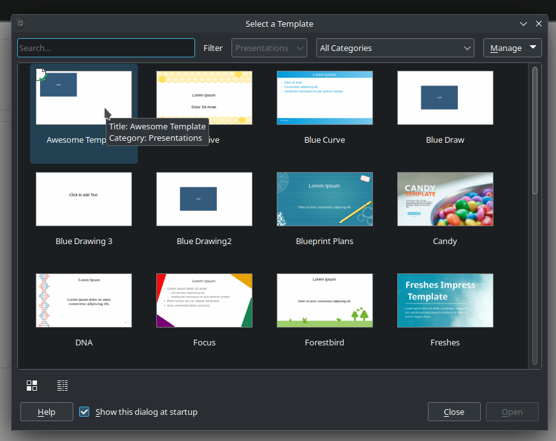Image resolution: width=556 pixels, height=441 pixels.
Task: Switch to thumbnail view icon
Action: (x=32, y=386)
